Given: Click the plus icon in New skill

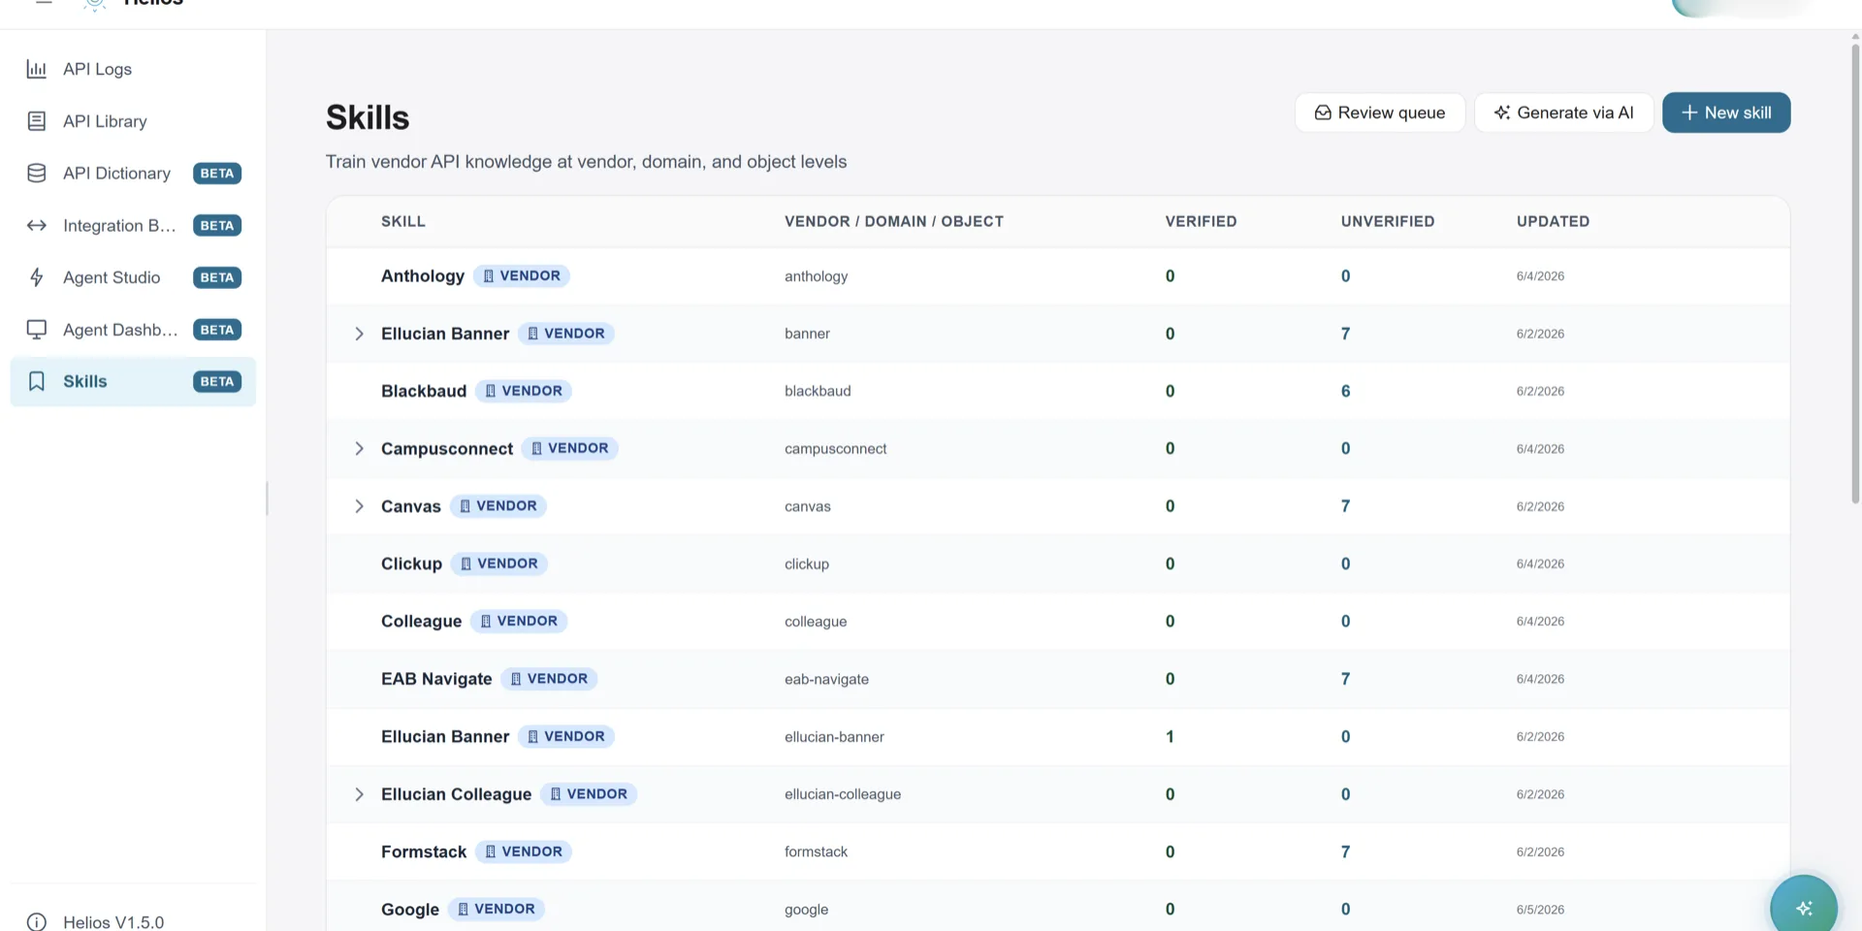Looking at the screenshot, I should pyautogui.click(x=1689, y=112).
